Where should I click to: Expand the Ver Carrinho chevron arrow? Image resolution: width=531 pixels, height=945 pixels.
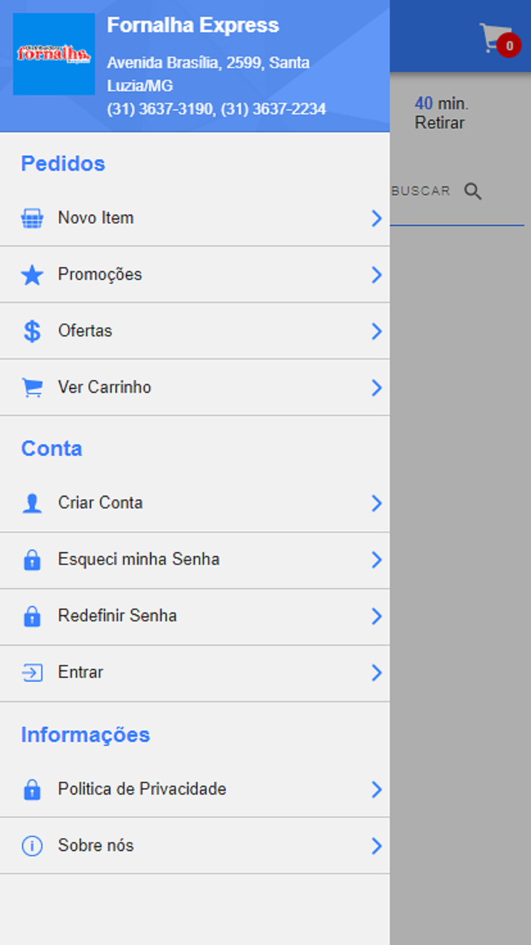[x=376, y=387]
